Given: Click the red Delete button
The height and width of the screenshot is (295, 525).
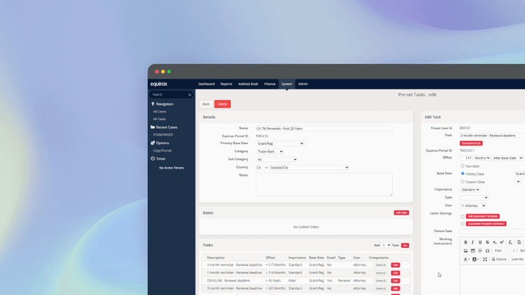Looking at the screenshot, I should (223, 104).
